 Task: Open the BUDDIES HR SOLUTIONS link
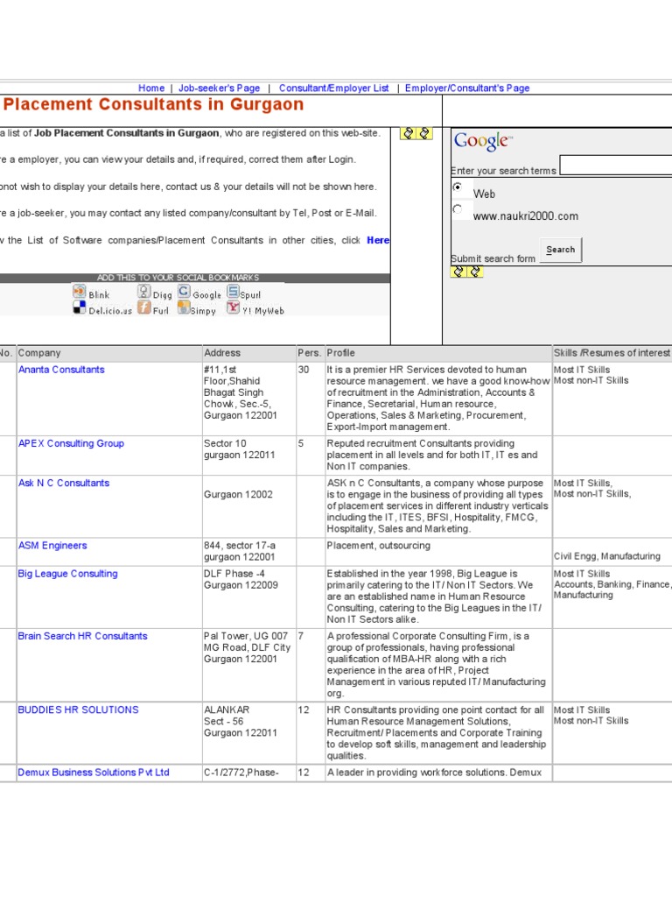point(78,710)
